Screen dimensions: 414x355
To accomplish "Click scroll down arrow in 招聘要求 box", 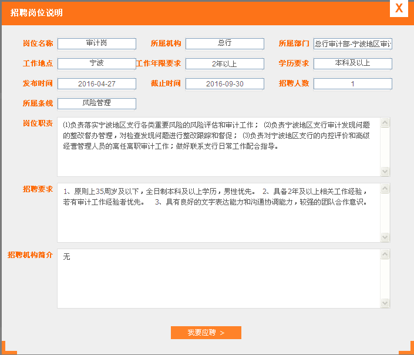I will coord(385,237).
